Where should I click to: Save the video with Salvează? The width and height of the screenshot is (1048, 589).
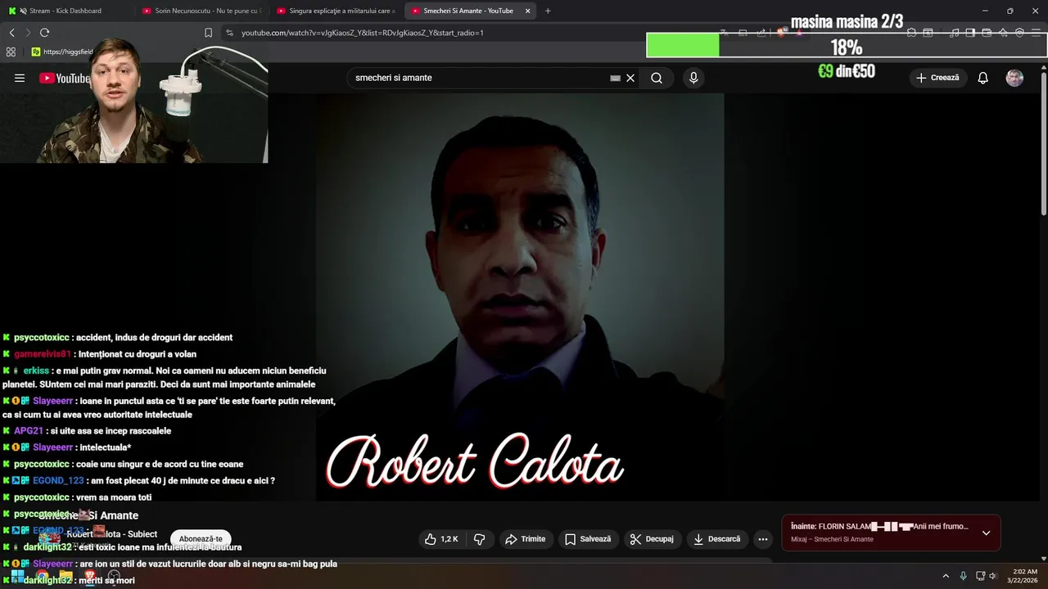pyautogui.click(x=588, y=539)
